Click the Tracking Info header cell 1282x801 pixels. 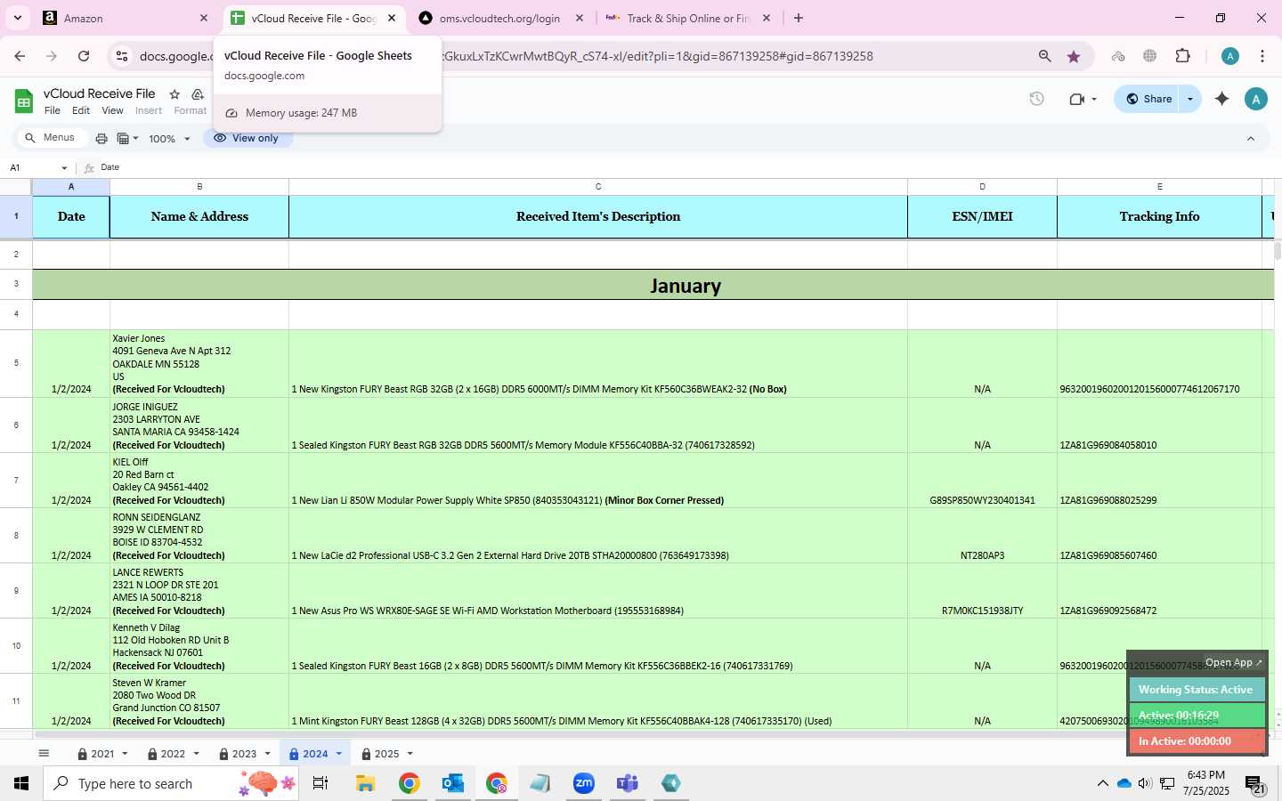pyautogui.click(x=1159, y=217)
